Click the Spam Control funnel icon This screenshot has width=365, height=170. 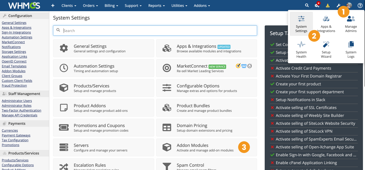click(x=167, y=166)
